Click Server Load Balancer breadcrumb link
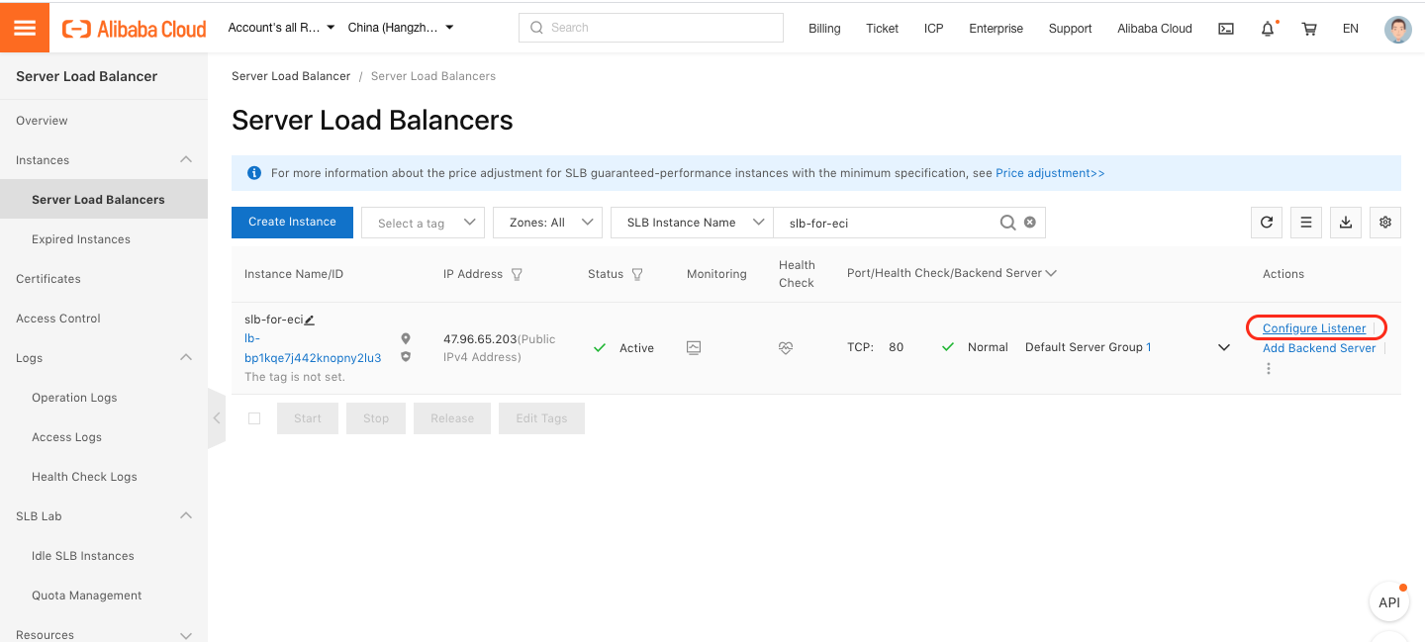The width and height of the screenshot is (1425, 642). (291, 76)
